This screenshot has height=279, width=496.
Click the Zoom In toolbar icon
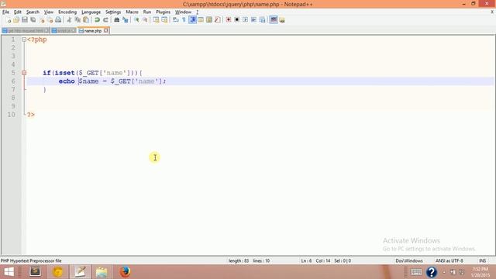tap(136, 20)
